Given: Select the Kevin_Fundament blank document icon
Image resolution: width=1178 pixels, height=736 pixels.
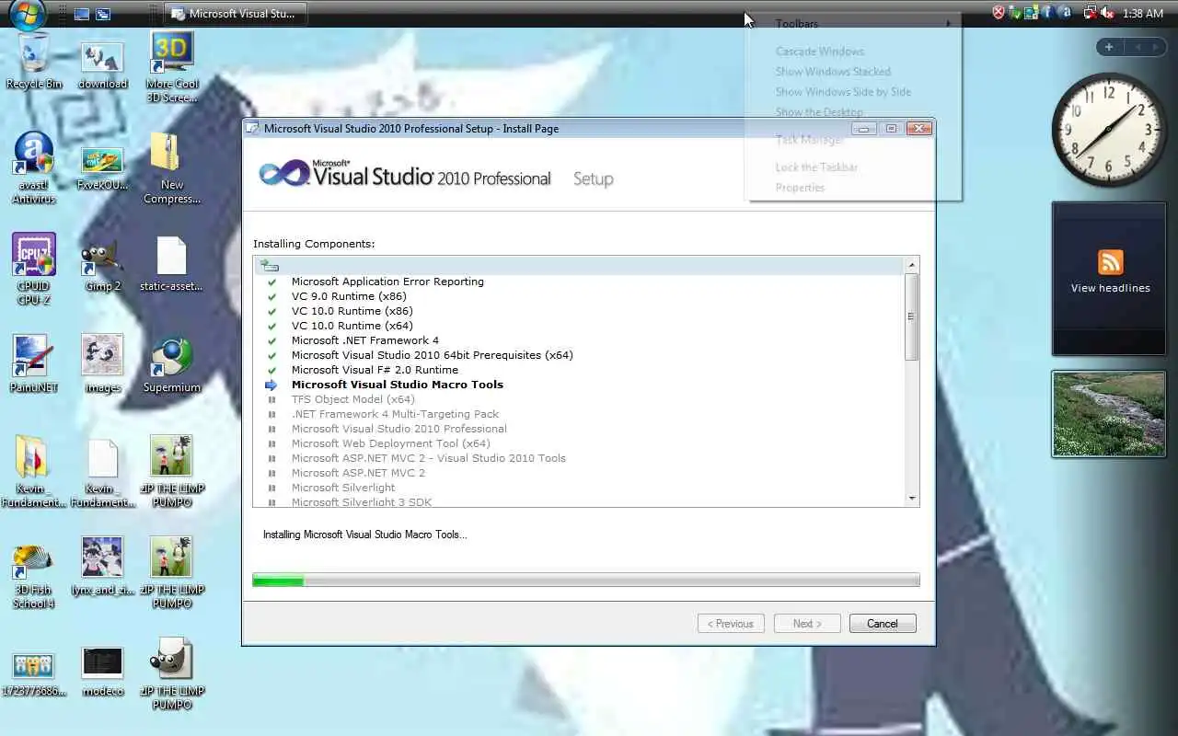Looking at the screenshot, I should pyautogui.click(x=102, y=472).
